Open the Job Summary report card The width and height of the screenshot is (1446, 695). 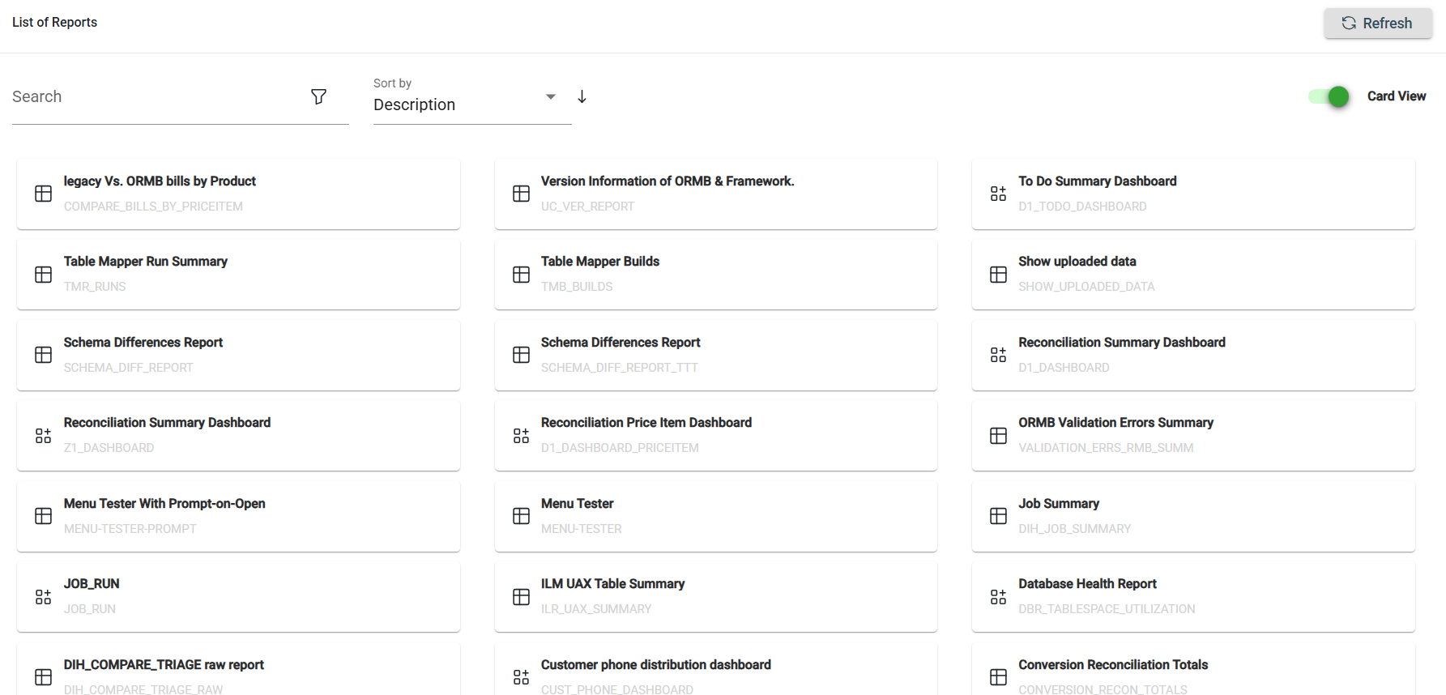(x=1192, y=516)
